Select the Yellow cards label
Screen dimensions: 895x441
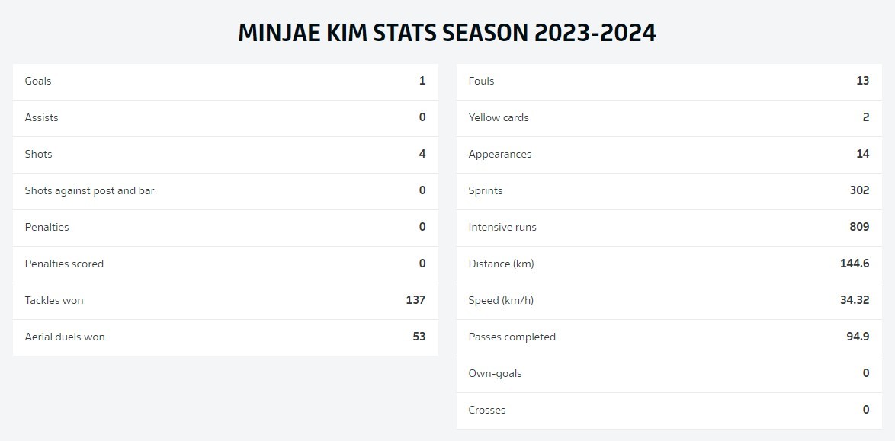499,117
